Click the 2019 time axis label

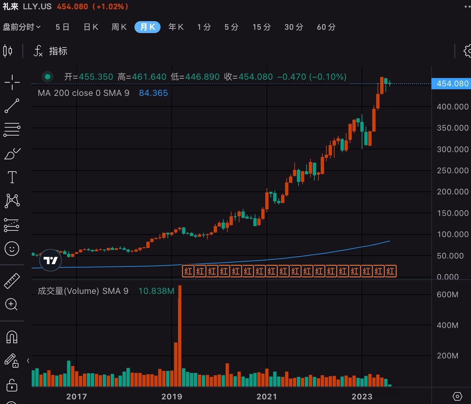[x=172, y=396]
